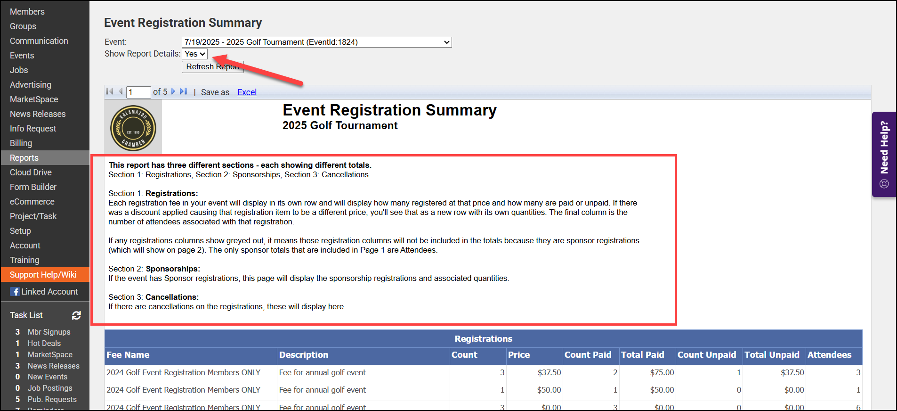Click the Facebook Linked Account icon

tap(15, 292)
